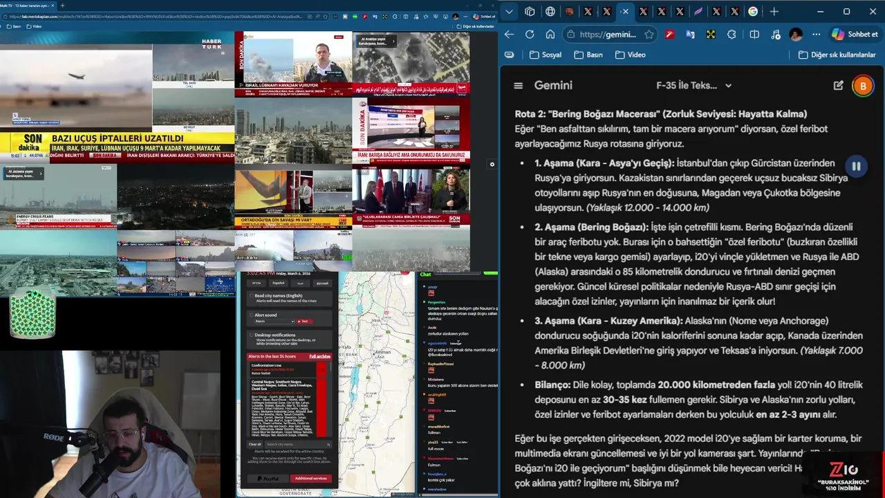Viewport: 885px width, 498px height.
Task: Click the Clear all button
Action: tap(255, 444)
